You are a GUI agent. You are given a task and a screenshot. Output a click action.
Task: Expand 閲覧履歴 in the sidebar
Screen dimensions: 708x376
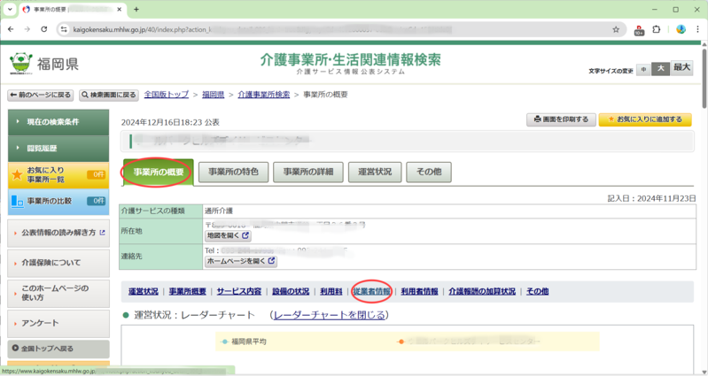[x=58, y=148]
